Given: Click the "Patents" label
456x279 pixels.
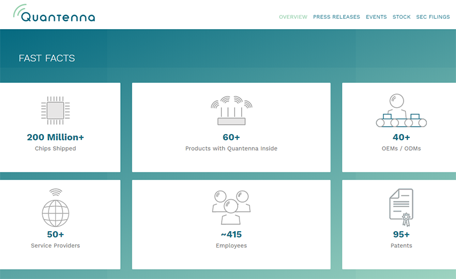Looking at the screenshot, I should 401,245.
